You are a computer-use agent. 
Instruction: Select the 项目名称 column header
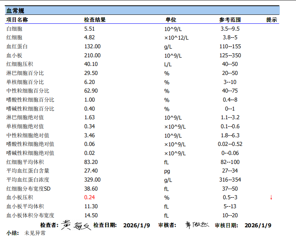point(17,20)
